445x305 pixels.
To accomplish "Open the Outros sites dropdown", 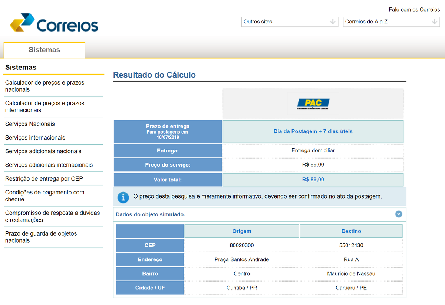I will (x=289, y=22).
